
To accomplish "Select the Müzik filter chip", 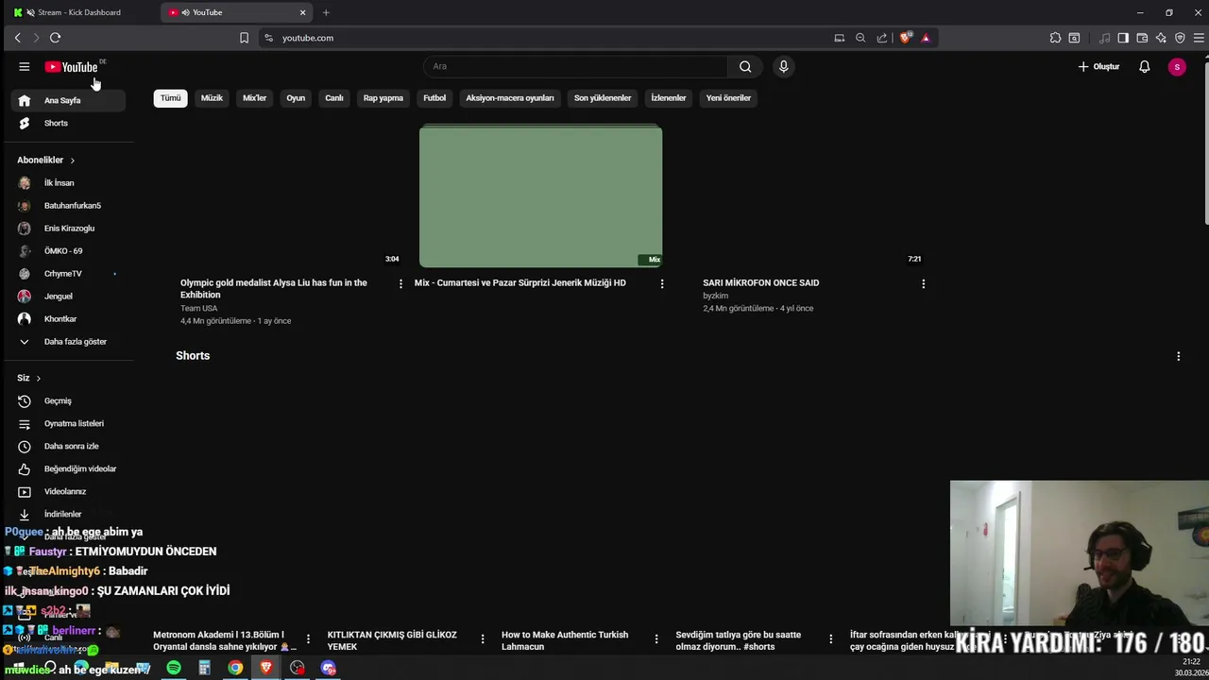I will (x=212, y=98).
